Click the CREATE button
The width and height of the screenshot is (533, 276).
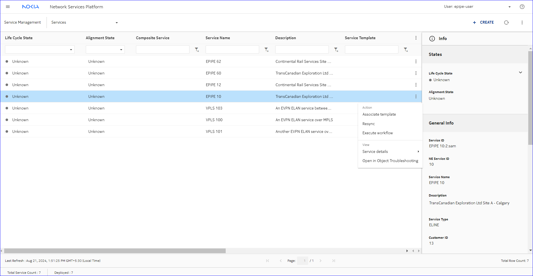(x=483, y=22)
